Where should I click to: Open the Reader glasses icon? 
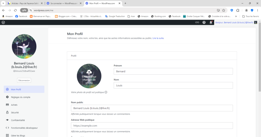click(x=197, y=22)
